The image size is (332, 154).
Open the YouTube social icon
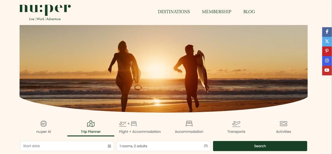[x=327, y=70]
